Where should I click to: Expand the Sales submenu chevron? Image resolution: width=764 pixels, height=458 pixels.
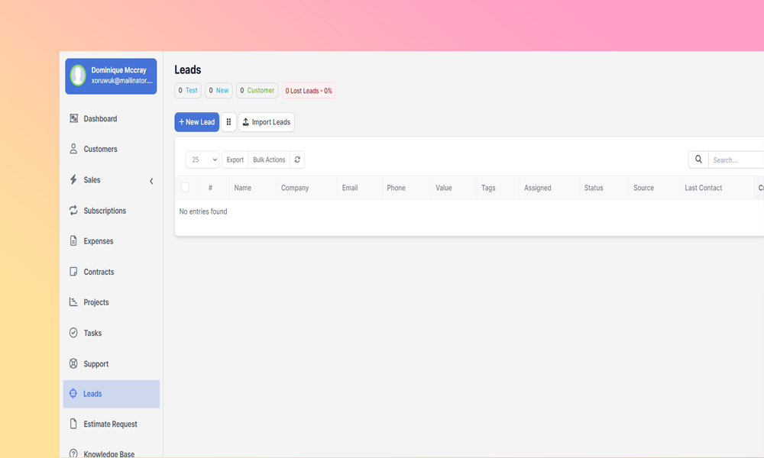(x=151, y=181)
